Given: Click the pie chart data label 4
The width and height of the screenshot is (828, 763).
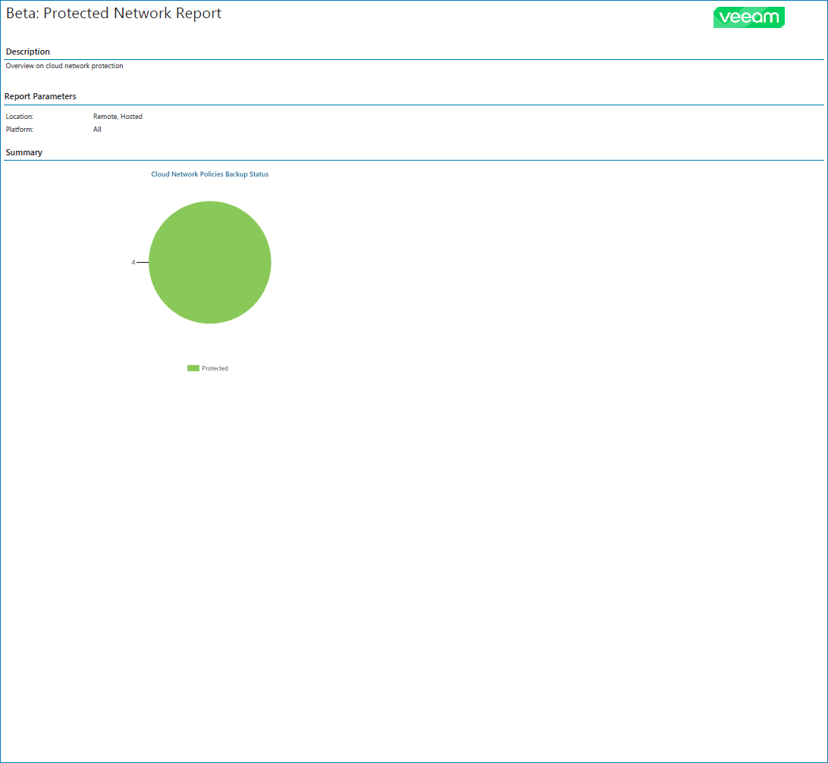Looking at the screenshot, I should tap(133, 262).
